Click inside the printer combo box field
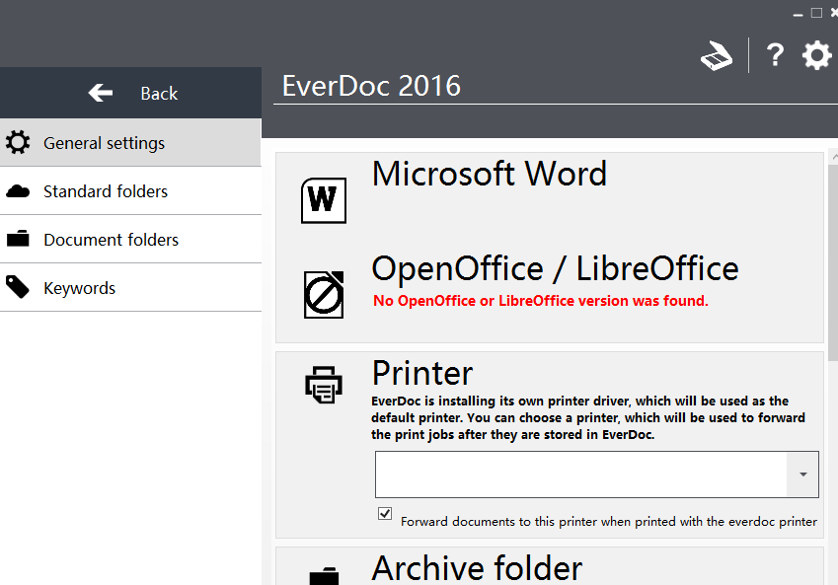Viewport: 838px width, 585px height. pyautogui.click(x=580, y=475)
